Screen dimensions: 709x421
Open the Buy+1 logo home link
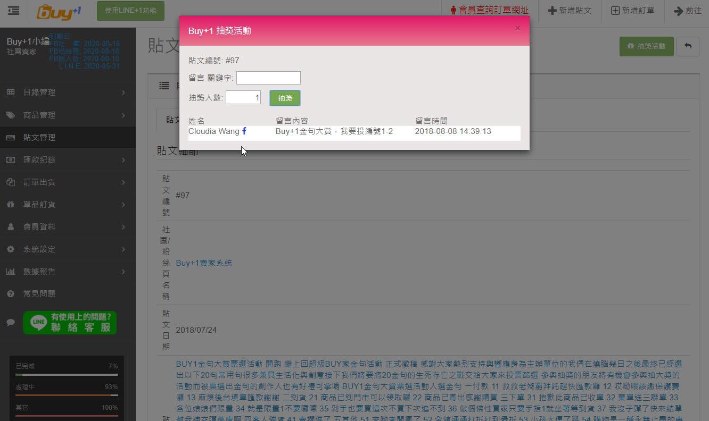[x=59, y=11]
